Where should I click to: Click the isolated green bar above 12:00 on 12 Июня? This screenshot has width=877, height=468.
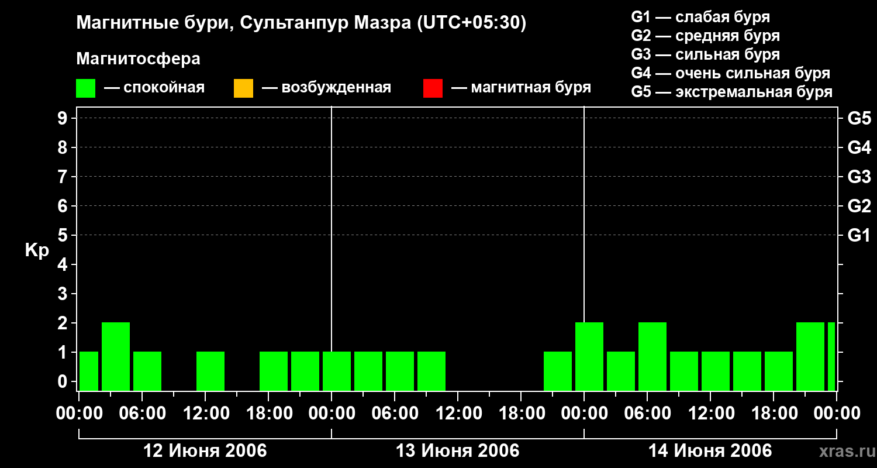coord(210,371)
